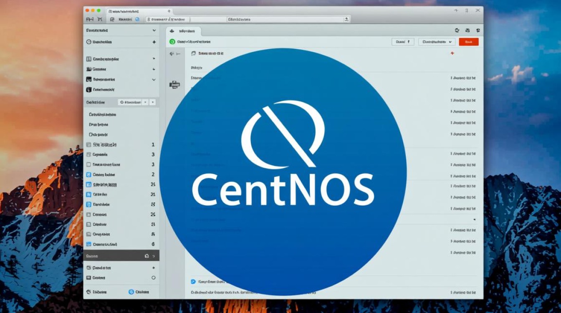Click the small red icon below the red button
Screen dimensions: 561x313
pos(452,53)
